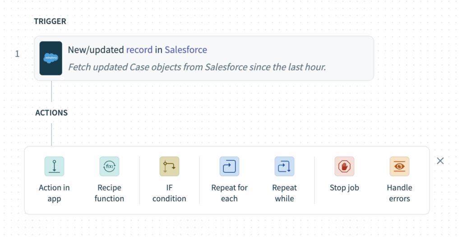Pick the Repeat for each loop icon
The height and width of the screenshot is (237, 462).
coord(229,166)
